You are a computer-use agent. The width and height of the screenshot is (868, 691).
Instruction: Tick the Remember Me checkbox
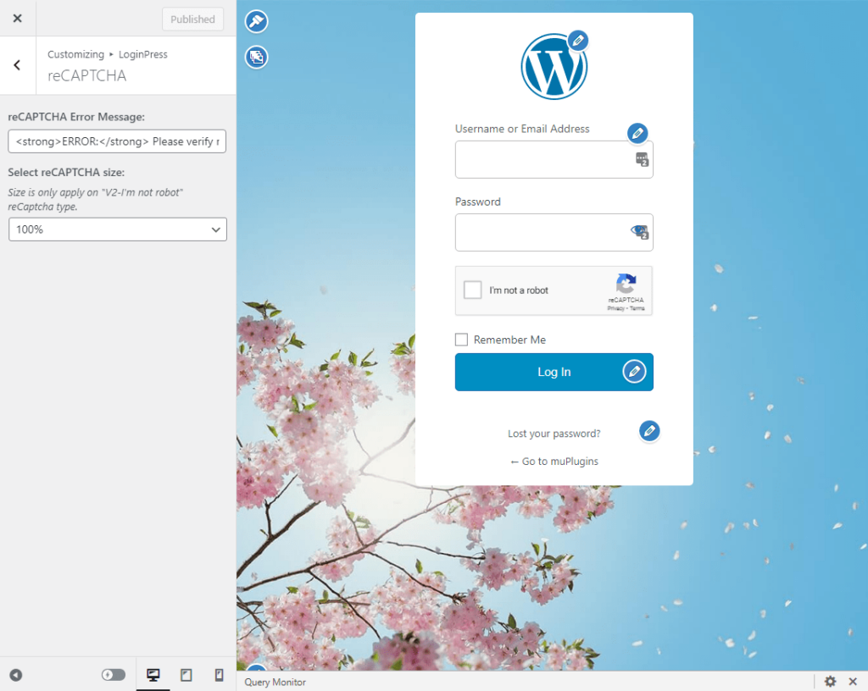click(x=461, y=340)
